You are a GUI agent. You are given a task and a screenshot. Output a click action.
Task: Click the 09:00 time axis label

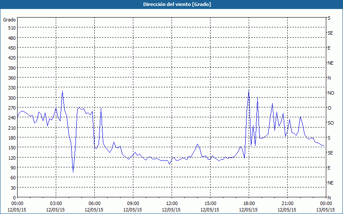133,204
